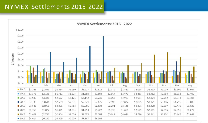Screen dimensions: 208x123
Task: Select the $4.715 cell in Dec column
Action: (177, 101)
